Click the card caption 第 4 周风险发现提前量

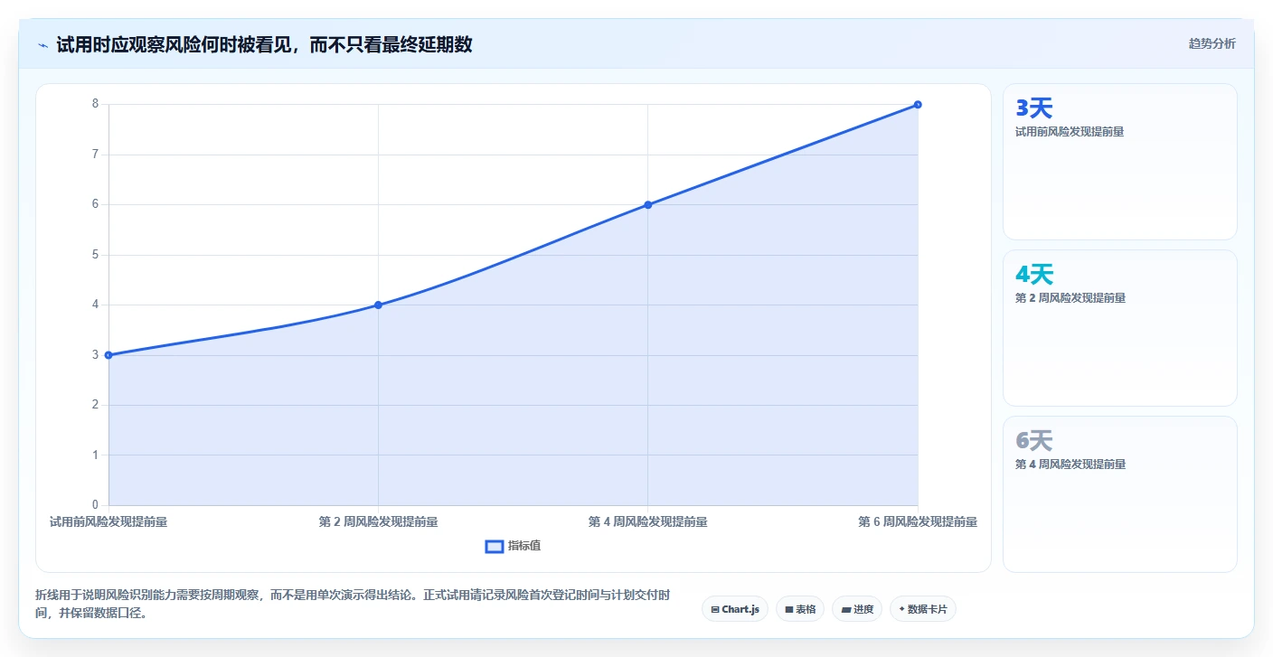(x=1070, y=464)
